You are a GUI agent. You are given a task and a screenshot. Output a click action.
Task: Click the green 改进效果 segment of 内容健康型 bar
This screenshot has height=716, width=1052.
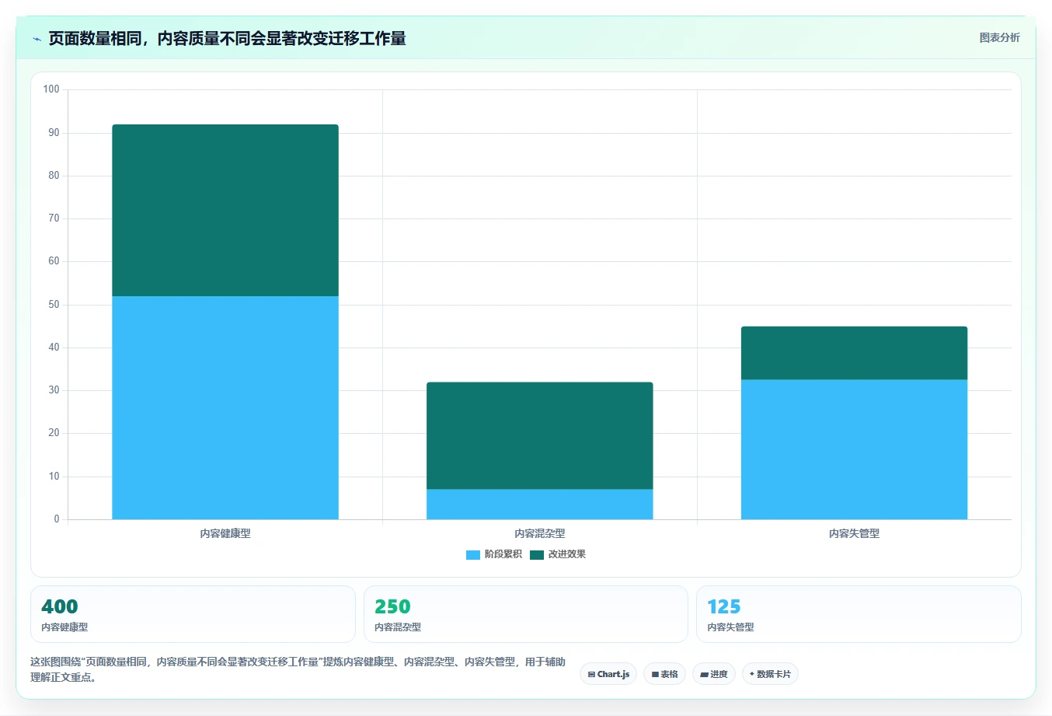225,210
